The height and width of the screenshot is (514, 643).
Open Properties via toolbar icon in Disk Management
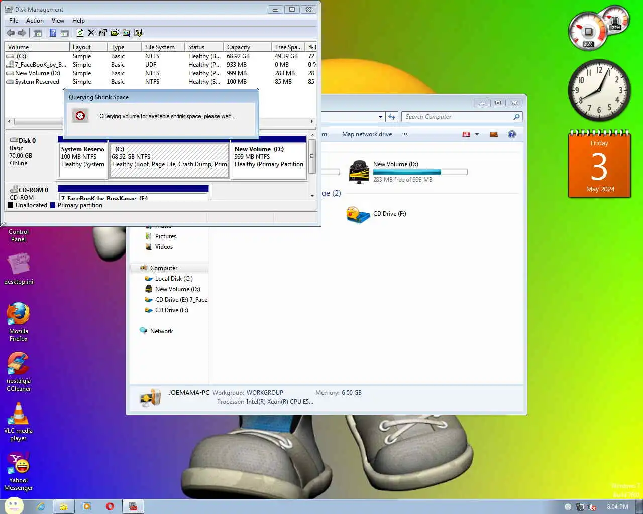(103, 33)
